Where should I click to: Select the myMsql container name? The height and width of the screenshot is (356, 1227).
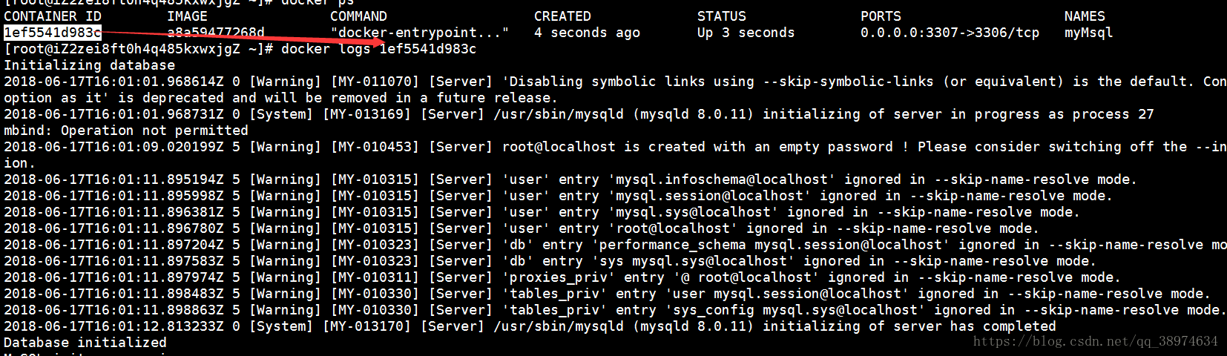pyautogui.click(x=1088, y=33)
